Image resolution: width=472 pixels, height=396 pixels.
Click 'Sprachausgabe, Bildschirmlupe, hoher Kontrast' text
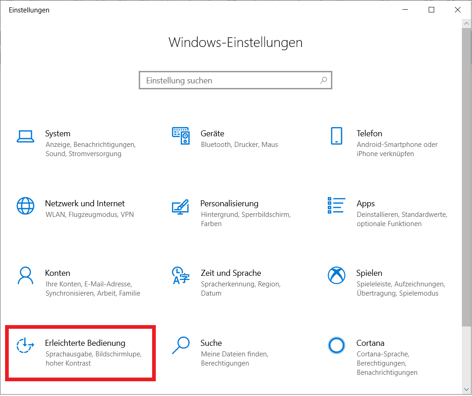93,359
